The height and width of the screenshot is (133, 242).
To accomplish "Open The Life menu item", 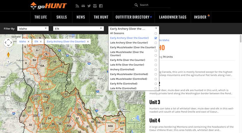I will (x=41, y=17).
